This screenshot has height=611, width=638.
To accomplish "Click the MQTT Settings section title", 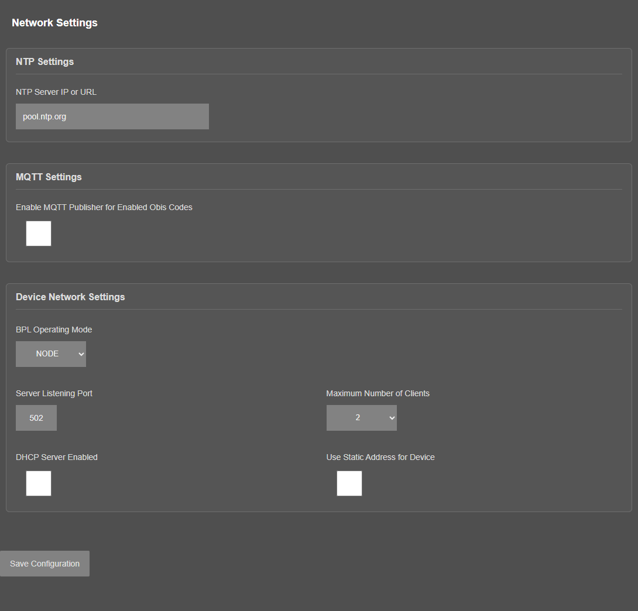I will [49, 177].
